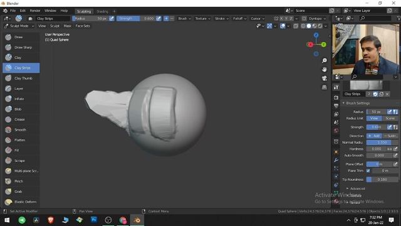Add a new workspace tab
Screen dimensions: 401x226
114,11
